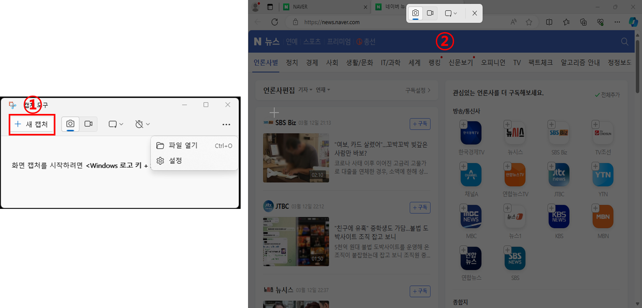Viewport: 642px width, 308px height.
Task: Open the tab actions icon in the browser
Action: click(270, 7)
